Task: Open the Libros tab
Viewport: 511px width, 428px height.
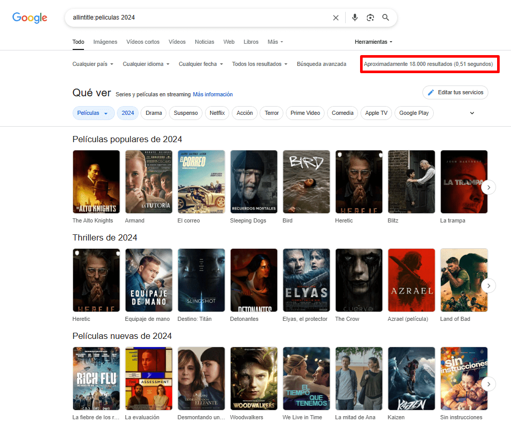Action: click(x=251, y=42)
